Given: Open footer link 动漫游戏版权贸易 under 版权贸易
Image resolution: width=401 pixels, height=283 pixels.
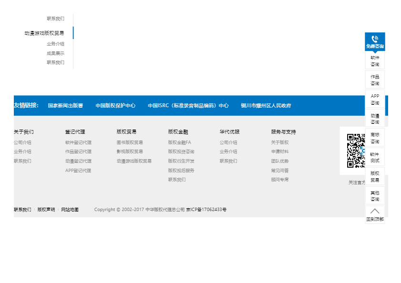Looking at the screenshot, I should [134, 161].
